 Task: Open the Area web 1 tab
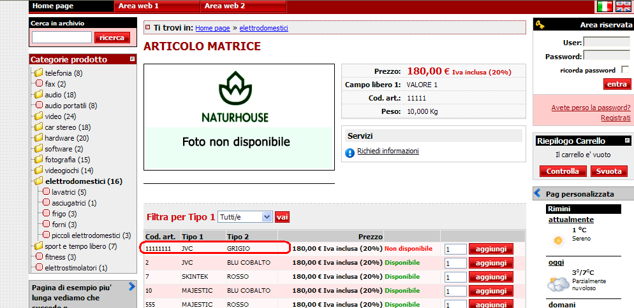tap(158, 6)
